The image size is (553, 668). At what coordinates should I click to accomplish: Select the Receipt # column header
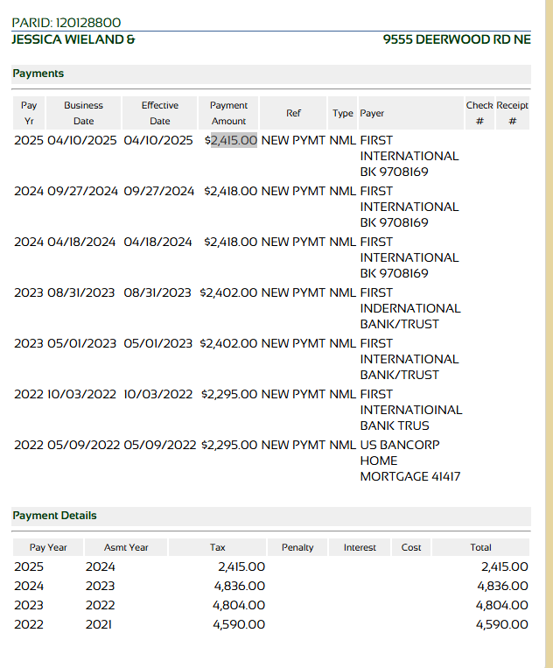click(512, 113)
